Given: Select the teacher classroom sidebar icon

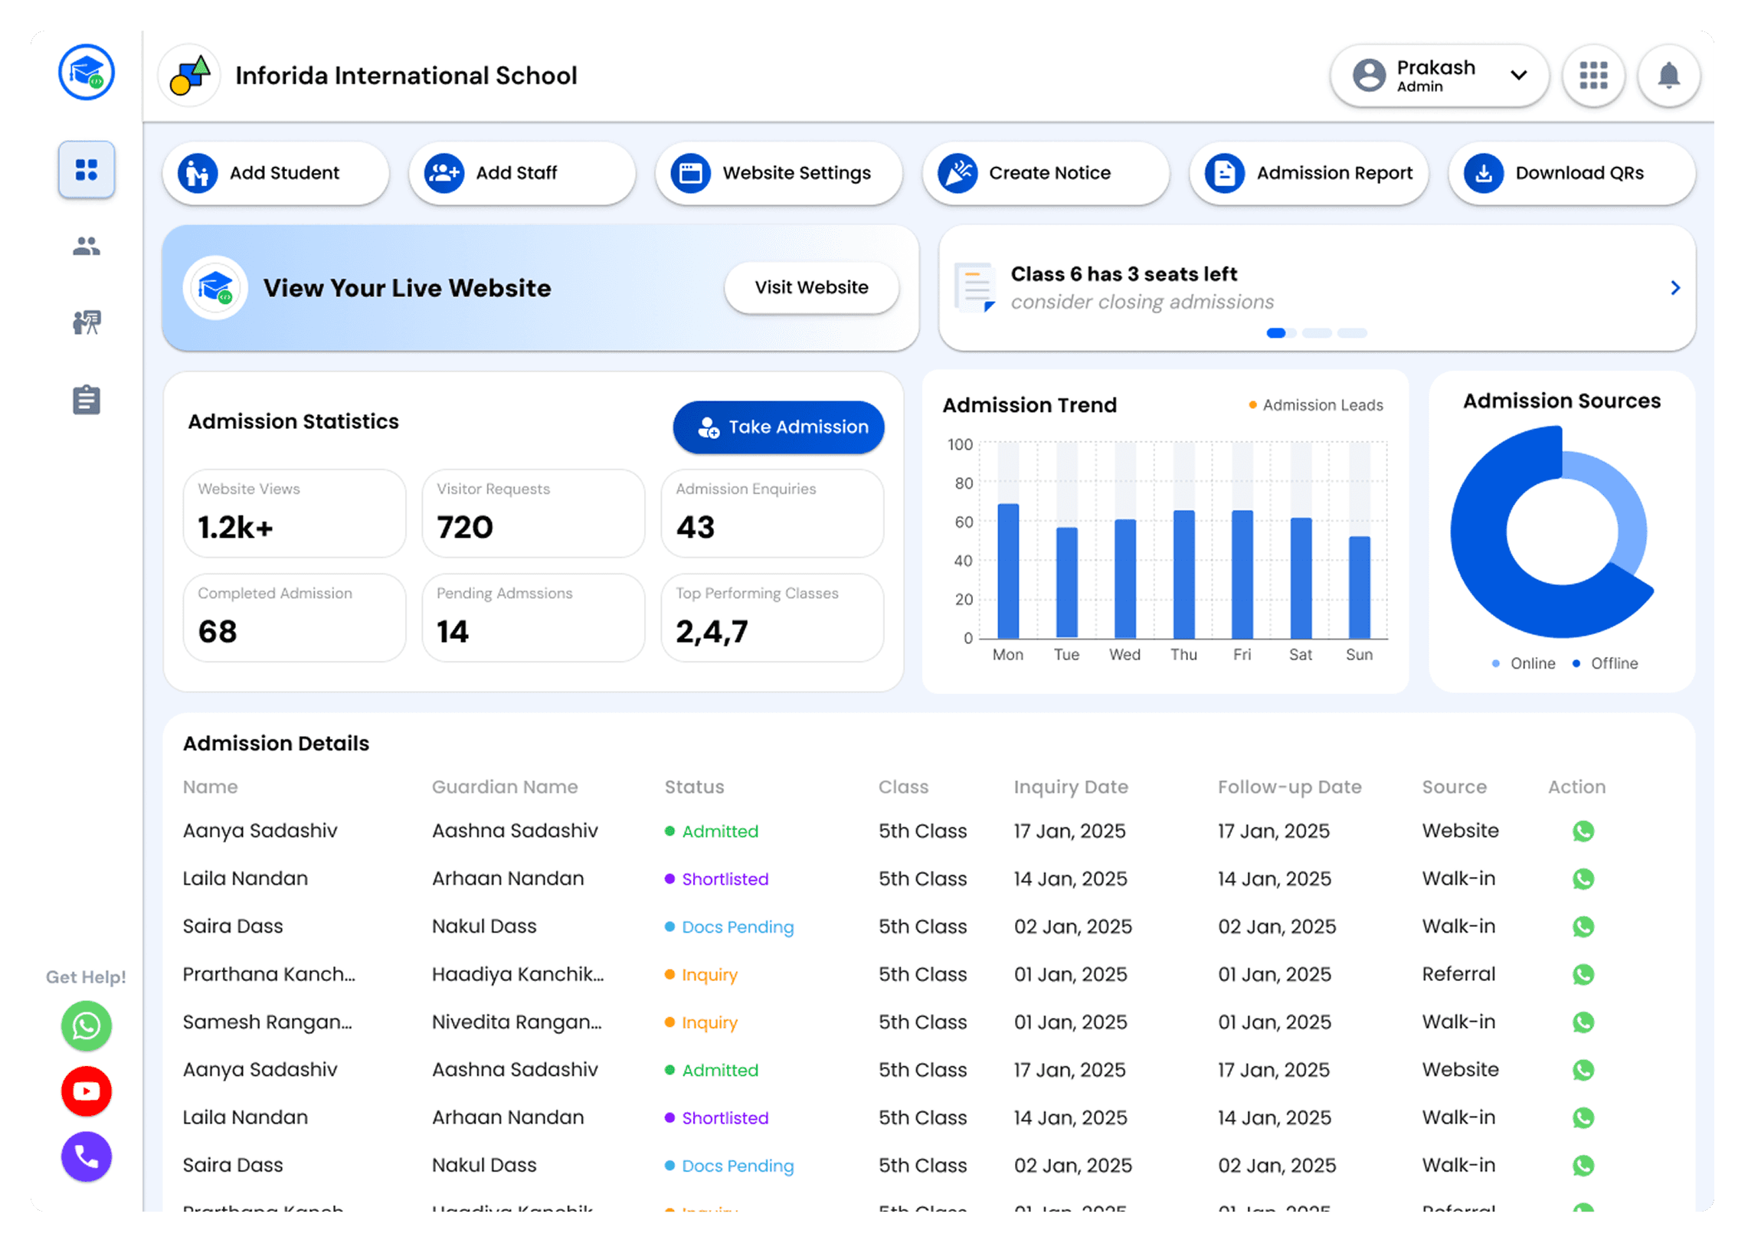Looking at the screenshot, I should [x=87, y=322].
